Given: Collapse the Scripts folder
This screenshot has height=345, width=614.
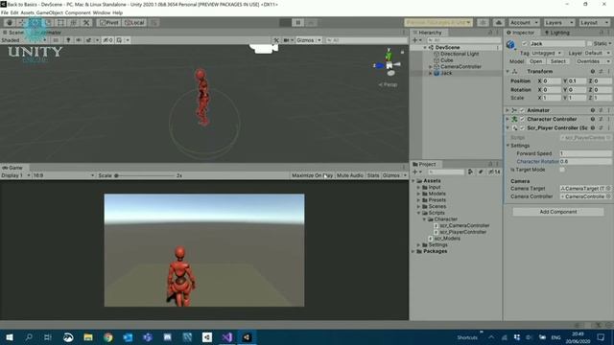Looking at the screenshot, I should tap(418, 213).
